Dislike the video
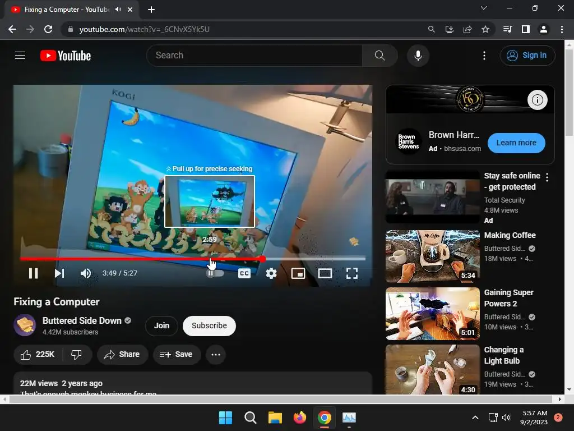Screen dimensions: 574x431 tap(76, 355)
